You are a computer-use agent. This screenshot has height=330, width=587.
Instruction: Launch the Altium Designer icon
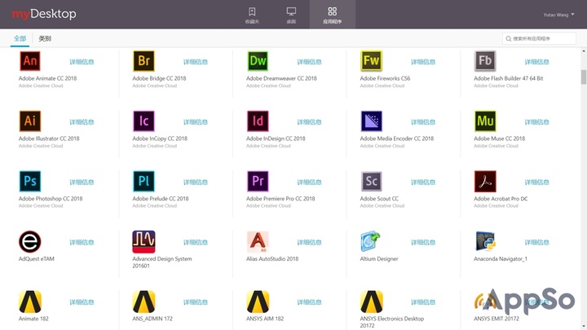click(x=372, y=241)
